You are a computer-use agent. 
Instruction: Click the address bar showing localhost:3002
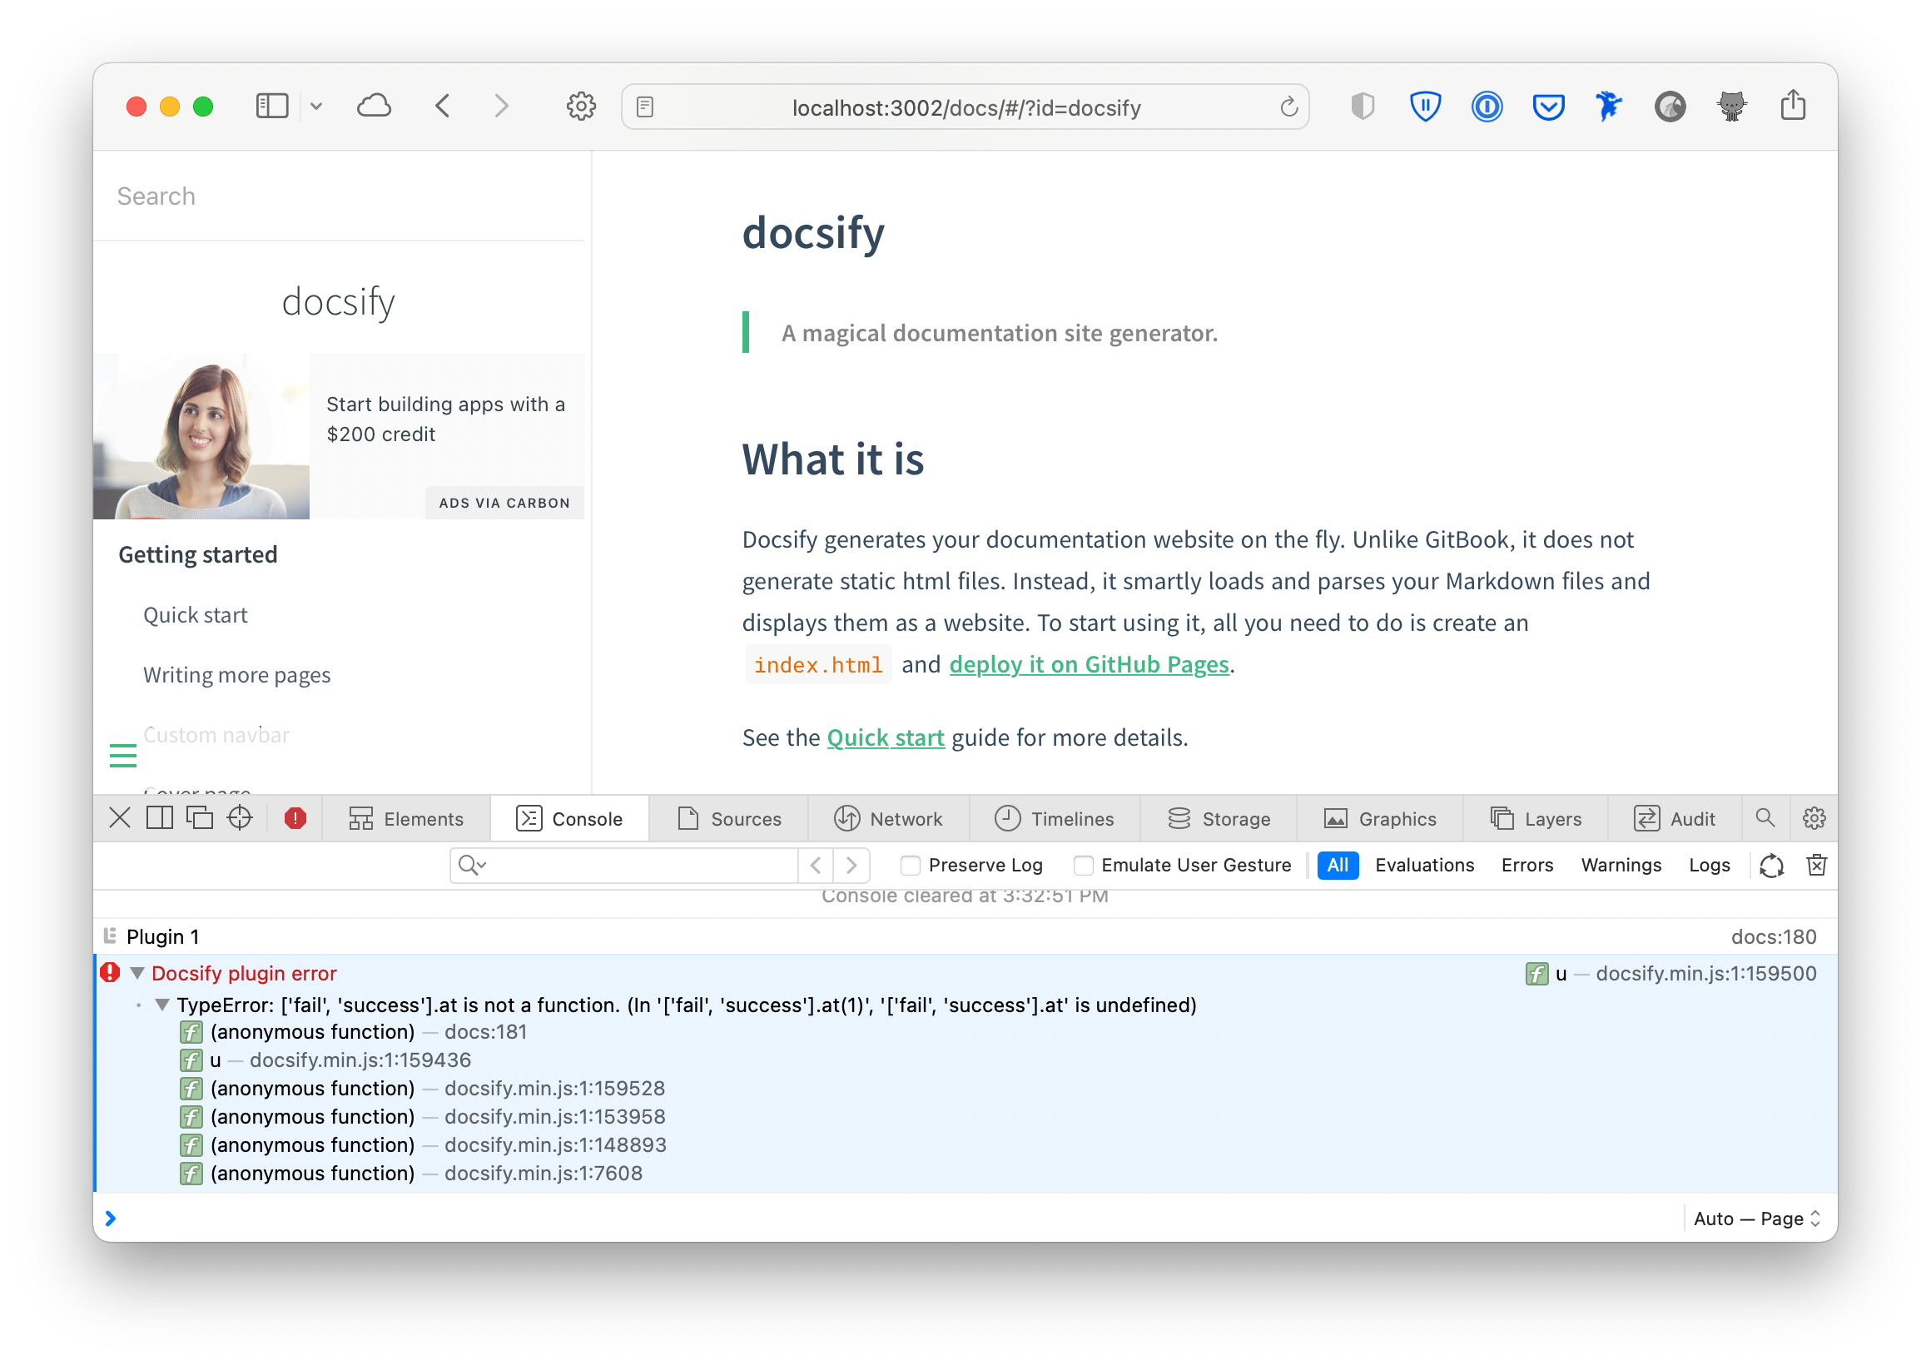coord(965,107)
